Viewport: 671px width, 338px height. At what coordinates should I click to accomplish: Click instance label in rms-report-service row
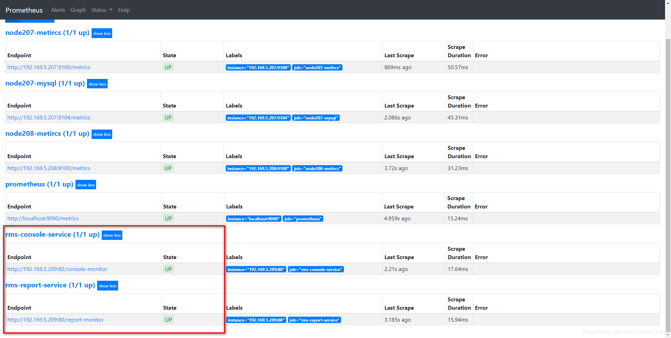click(x=256, y=320)
